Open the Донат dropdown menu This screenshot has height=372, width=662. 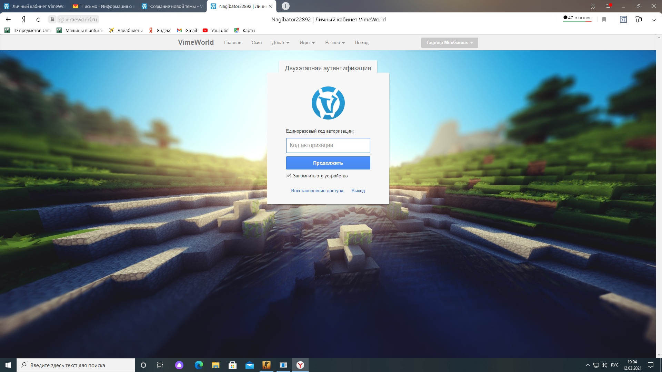[280, 42]
